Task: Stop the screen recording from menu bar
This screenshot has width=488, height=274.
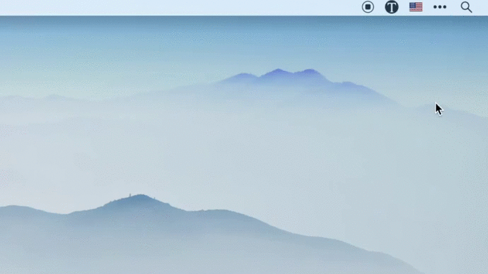Action: click(x=368, y=7)
